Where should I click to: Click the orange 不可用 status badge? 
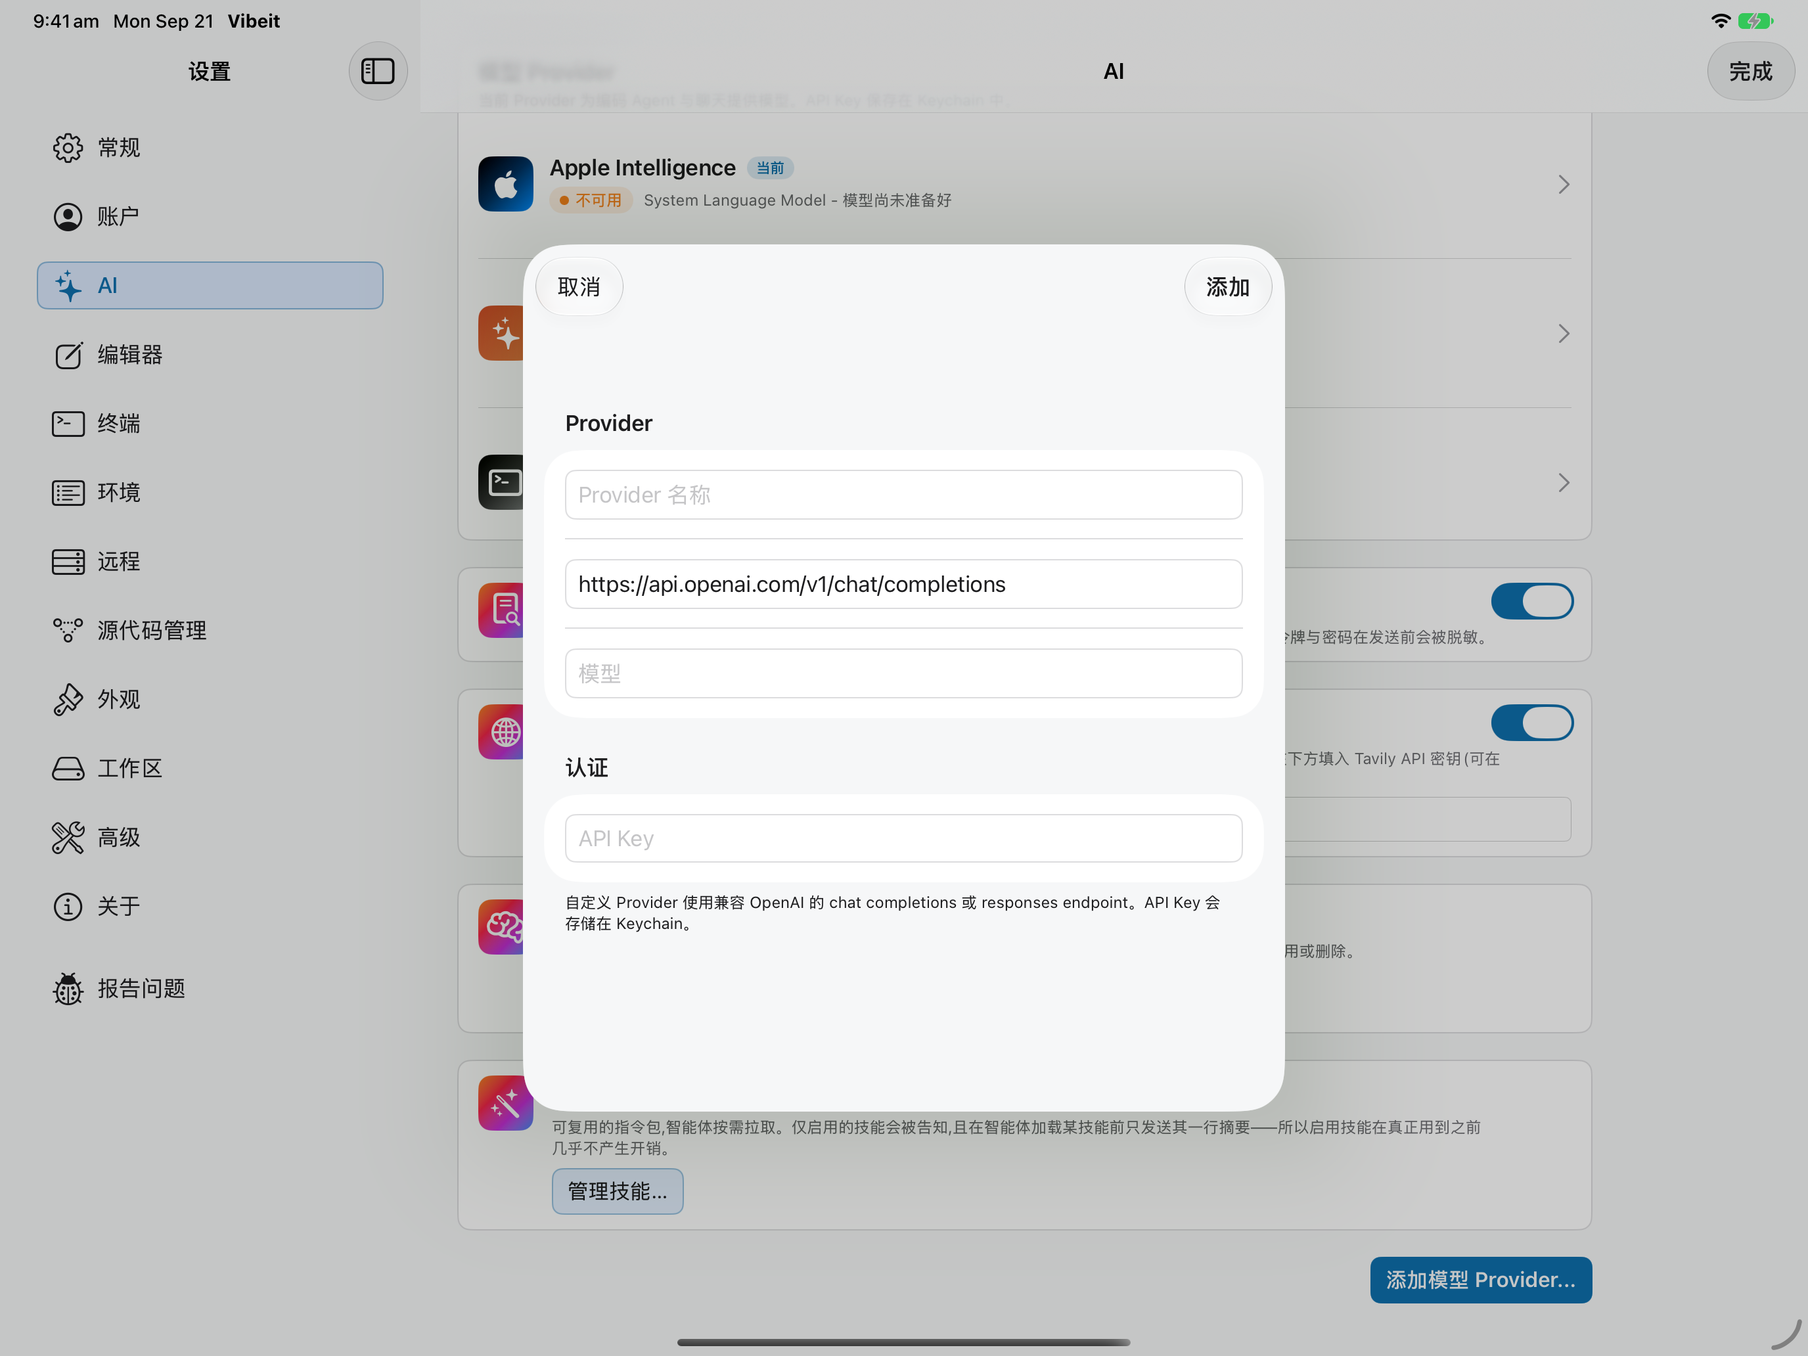[x=591, y=200]
